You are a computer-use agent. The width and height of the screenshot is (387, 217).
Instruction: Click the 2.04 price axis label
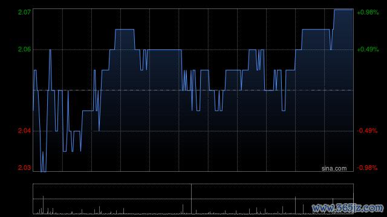pyautogui.click(x=24, y=131)
